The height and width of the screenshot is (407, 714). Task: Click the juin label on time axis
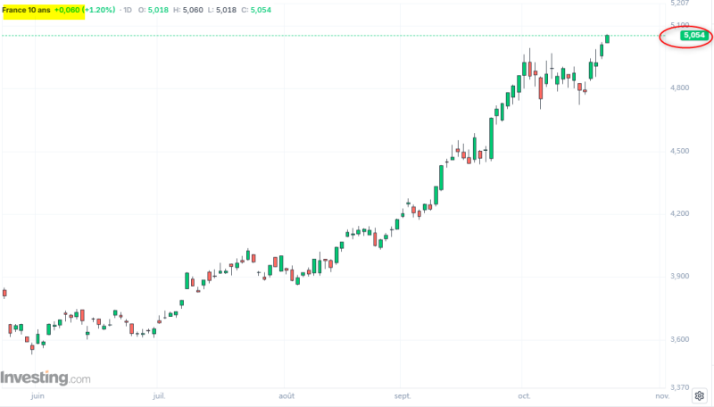pos(37,395)
